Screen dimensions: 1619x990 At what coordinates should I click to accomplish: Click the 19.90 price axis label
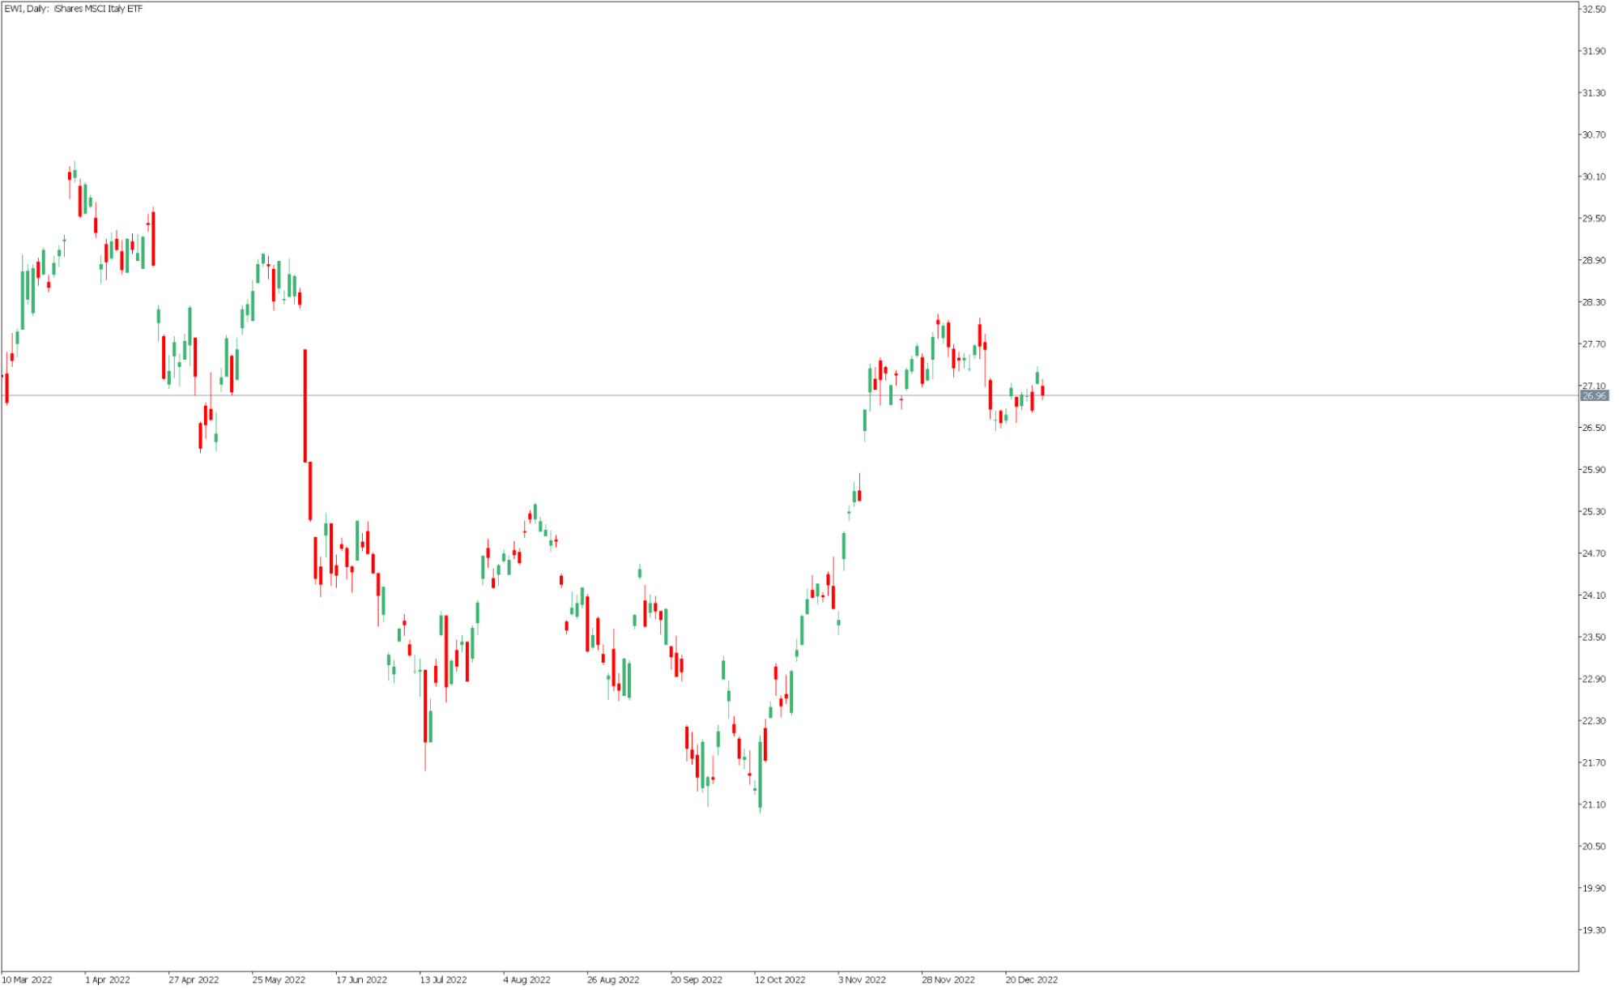pyautogui.click(x=1594, y=889)
